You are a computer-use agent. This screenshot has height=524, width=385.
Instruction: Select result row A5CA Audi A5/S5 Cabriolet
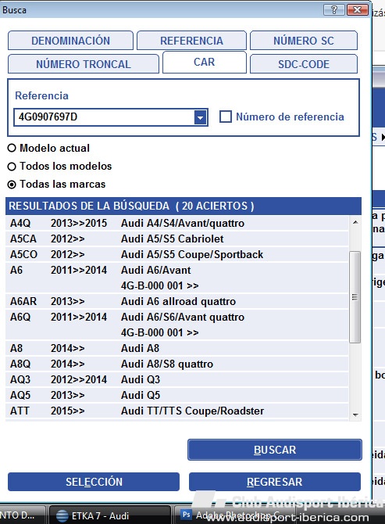click(177, 239)
